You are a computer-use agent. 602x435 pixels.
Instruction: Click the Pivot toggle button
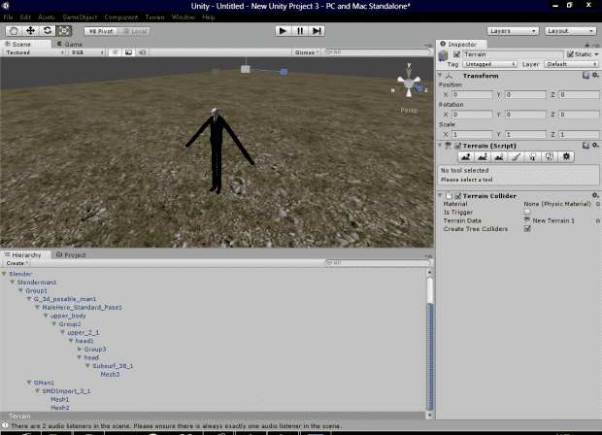tap(100, 30)
